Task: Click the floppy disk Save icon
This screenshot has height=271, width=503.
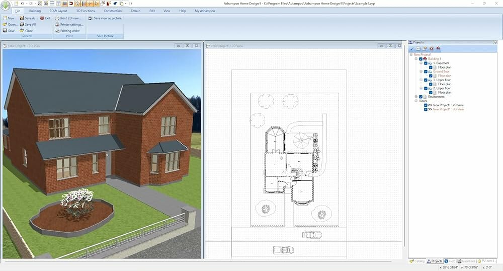Action: 5,31
